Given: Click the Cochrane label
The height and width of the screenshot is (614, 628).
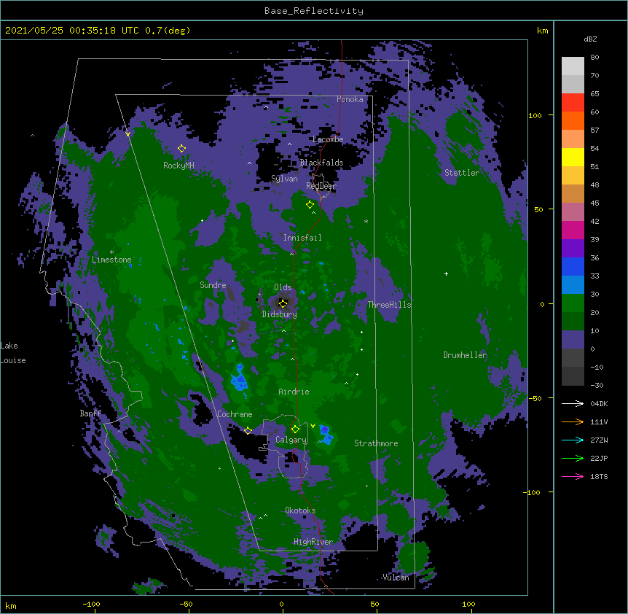Looking at the screenshot, I should click(235, 414).
